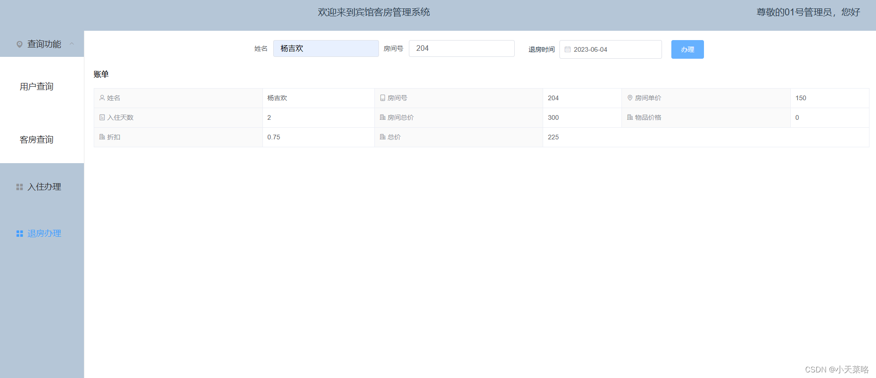Image resolution: width=876 pixels, height=378 pixels.
Task: Select the room total value 300
Action: point(553,117)
